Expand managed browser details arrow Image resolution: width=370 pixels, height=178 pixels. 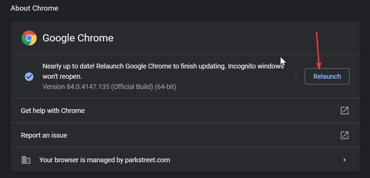[x=345, y=160]
